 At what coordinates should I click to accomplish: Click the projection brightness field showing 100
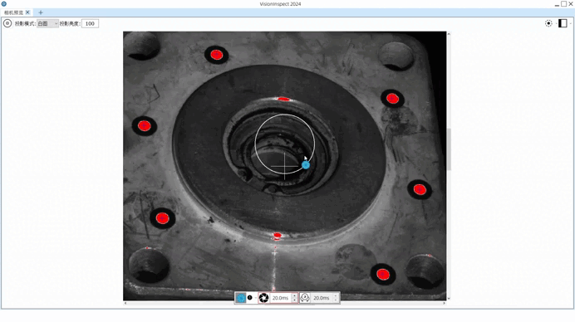click(x=90, y=23)
